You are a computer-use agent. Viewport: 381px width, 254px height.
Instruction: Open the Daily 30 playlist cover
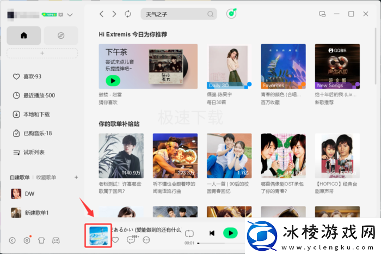[x=229, y=66]
